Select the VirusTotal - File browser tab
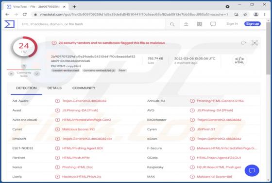 click(36, 7)
